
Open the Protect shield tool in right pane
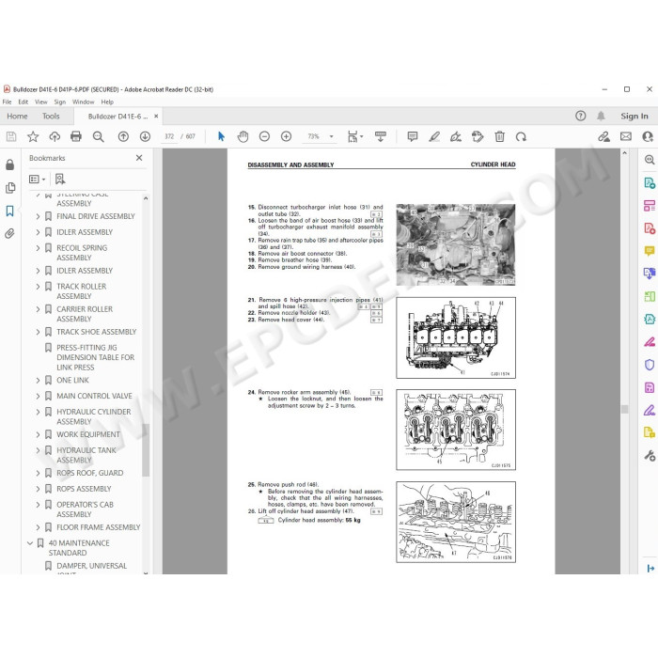pyautogui.click(x=650, y=365)
